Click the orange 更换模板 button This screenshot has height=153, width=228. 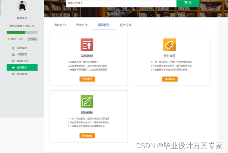87,136
